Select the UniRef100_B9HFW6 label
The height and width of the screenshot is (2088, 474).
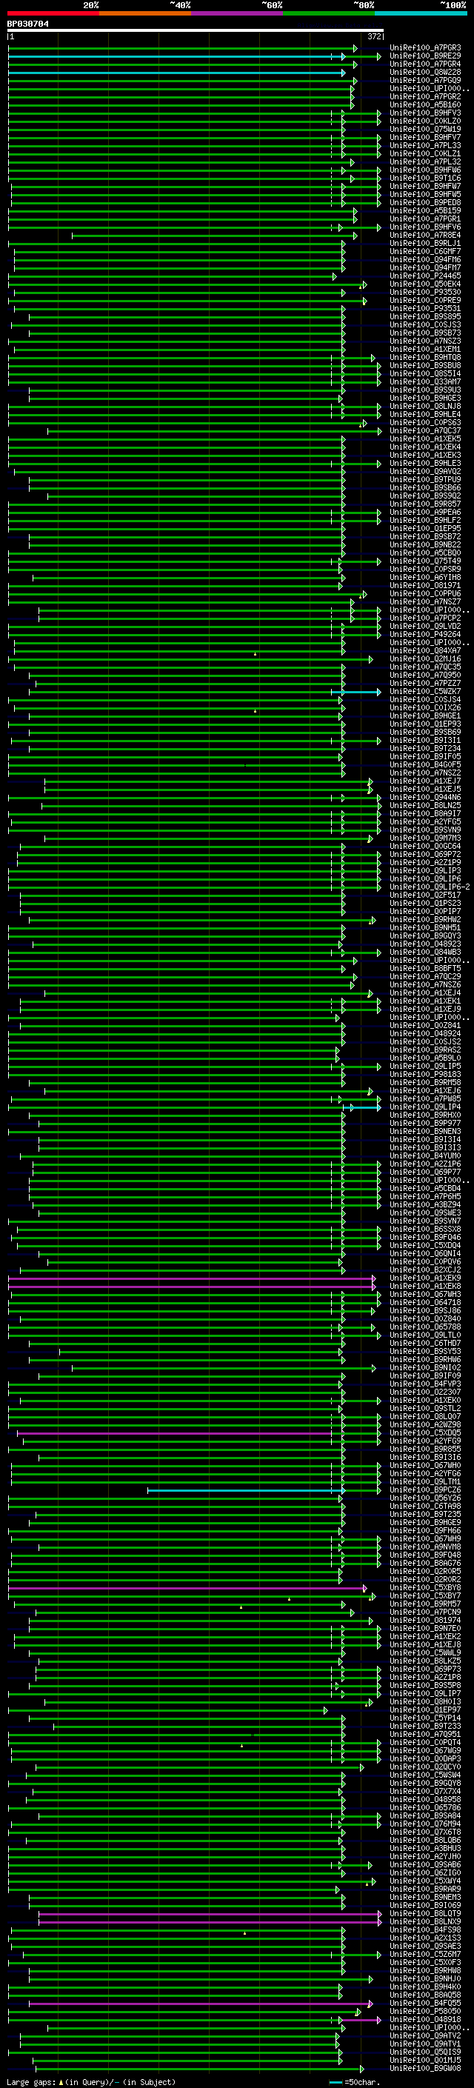click(x=425, y=170)
